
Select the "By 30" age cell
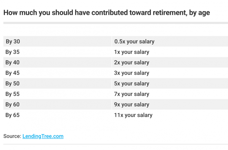pos(13,42)
